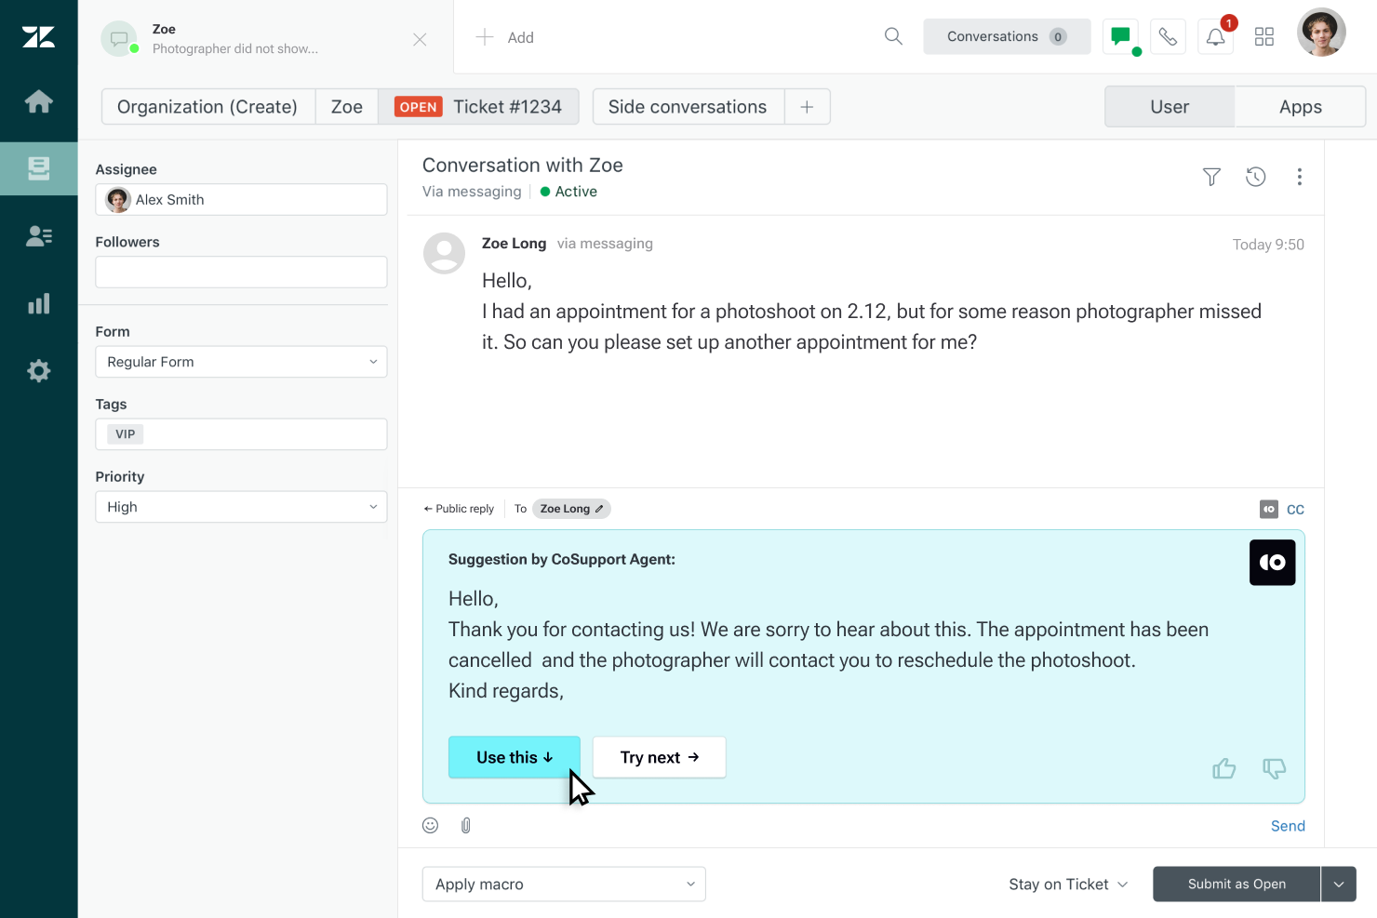
Task: Click the phone call icon
Action: coord(1168,37)
